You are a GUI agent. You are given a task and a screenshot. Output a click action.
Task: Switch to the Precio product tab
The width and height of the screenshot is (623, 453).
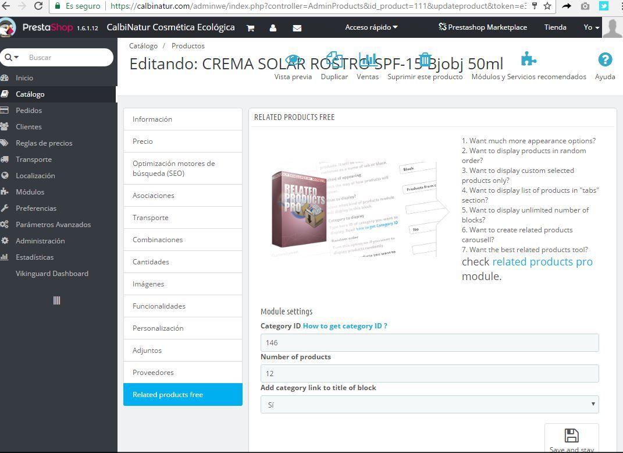[x=183, y=141]
